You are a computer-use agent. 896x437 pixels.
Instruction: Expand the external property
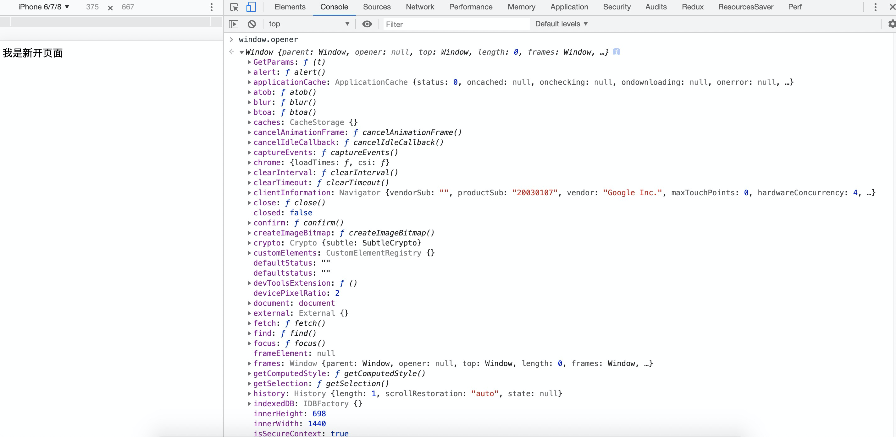pos(249,313)
